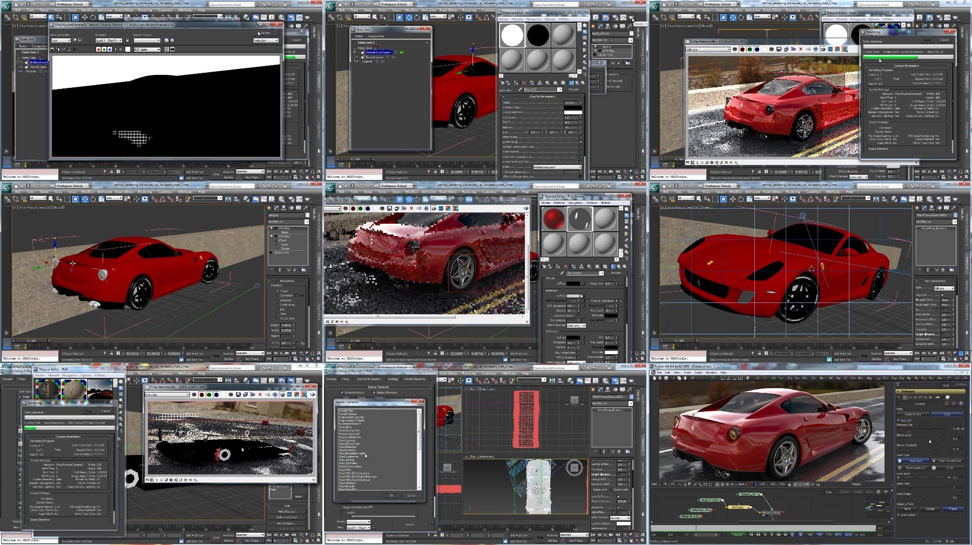Enable 'invert normal' in VRayDirt parameters
Image resolution: width=972 pixels, height=545 pixels.
click(x=580, y=151)
